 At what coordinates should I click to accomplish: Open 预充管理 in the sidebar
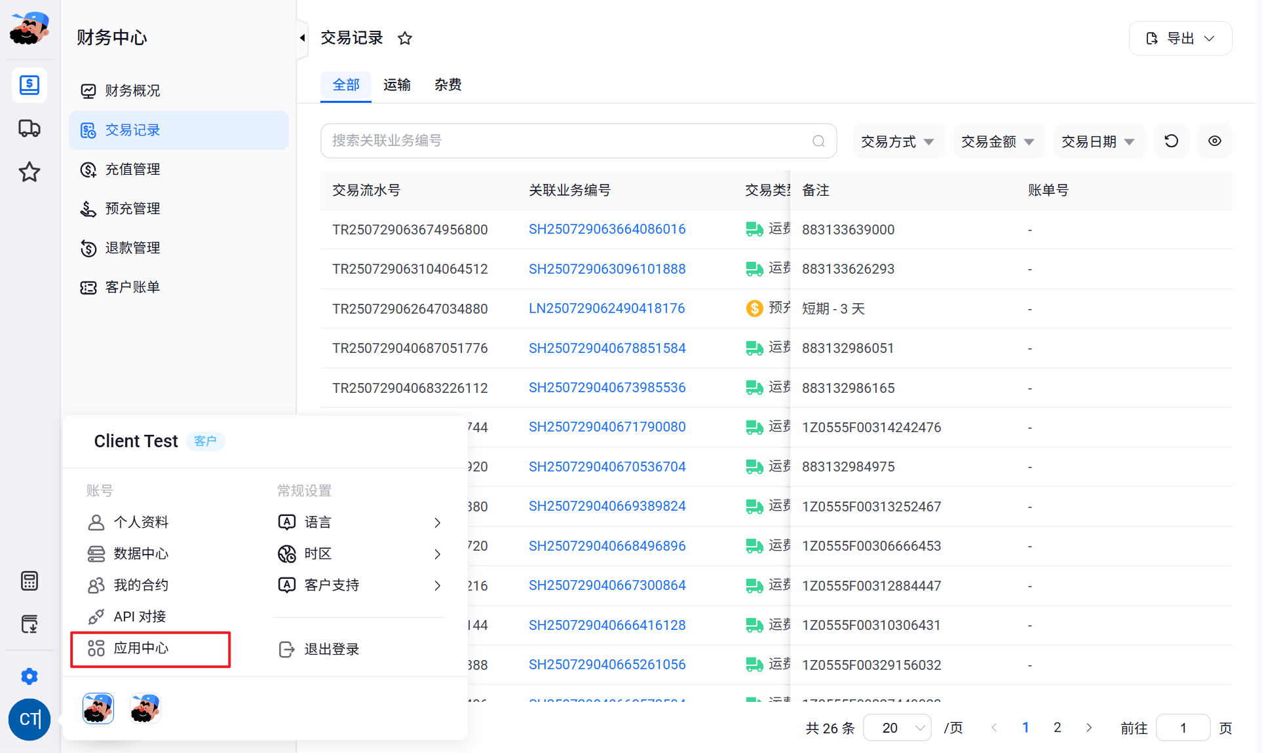tap(179, 208)
